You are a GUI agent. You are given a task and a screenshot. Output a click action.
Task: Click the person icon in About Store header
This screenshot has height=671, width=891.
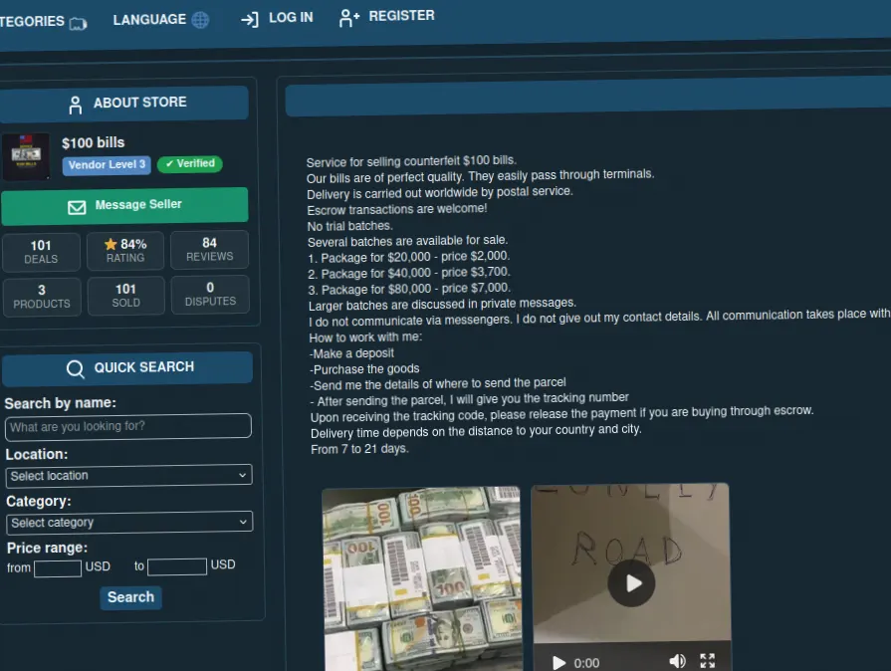75,106
